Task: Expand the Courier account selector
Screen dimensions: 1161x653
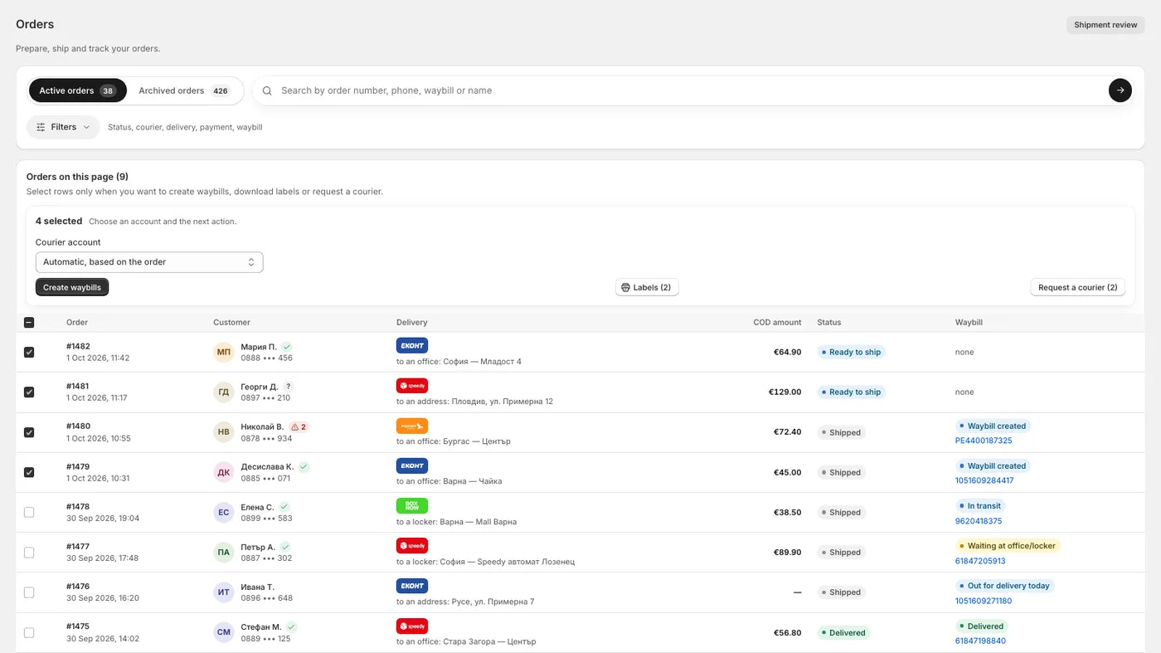Action: [149, 262]
